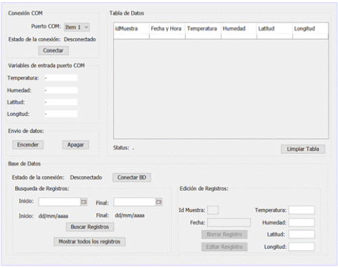Click the Latitud input under Variables de entrada
Screen dimensions: 338x268
[x=61, y=102]
